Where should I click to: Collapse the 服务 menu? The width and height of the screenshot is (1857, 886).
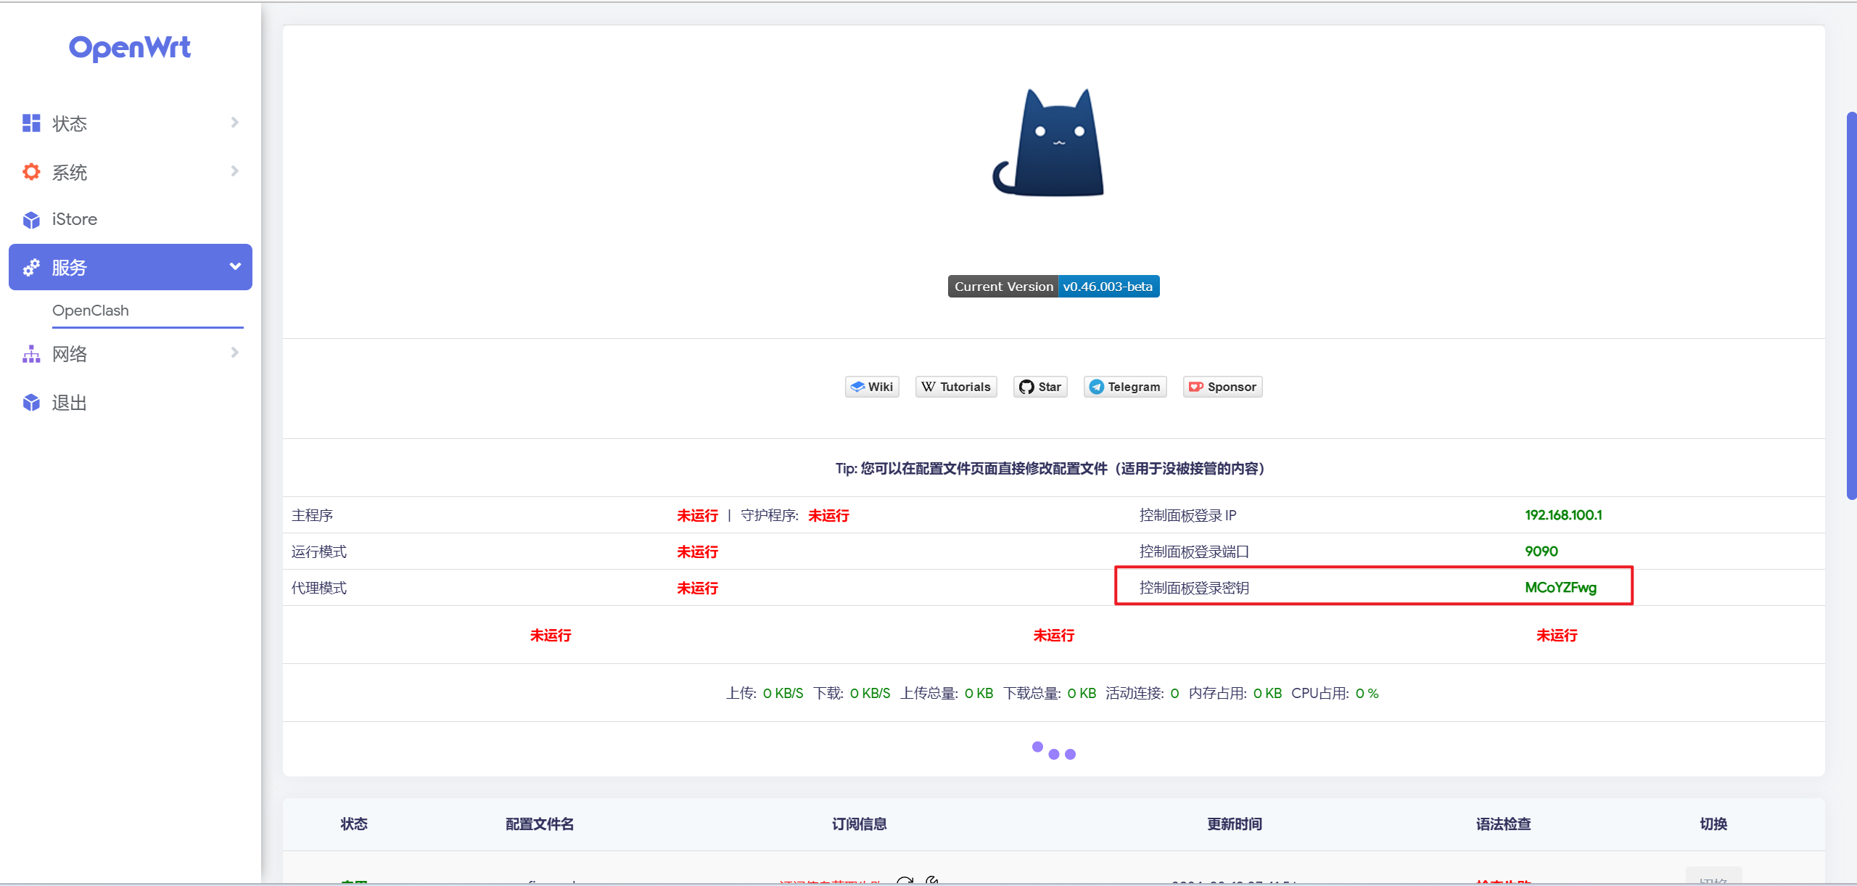pyautogui.click(x=234, y=266)
